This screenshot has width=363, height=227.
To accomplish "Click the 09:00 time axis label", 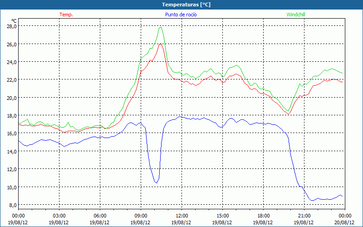I will 141,216.
